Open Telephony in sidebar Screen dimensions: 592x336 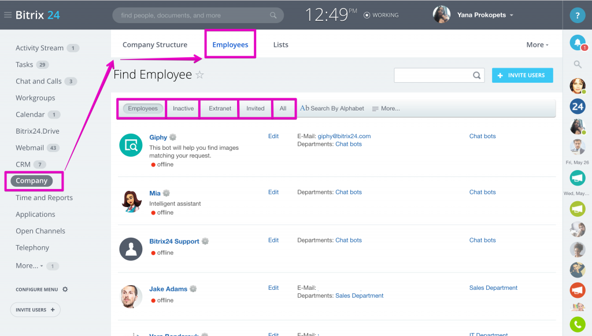coord(32,248)
